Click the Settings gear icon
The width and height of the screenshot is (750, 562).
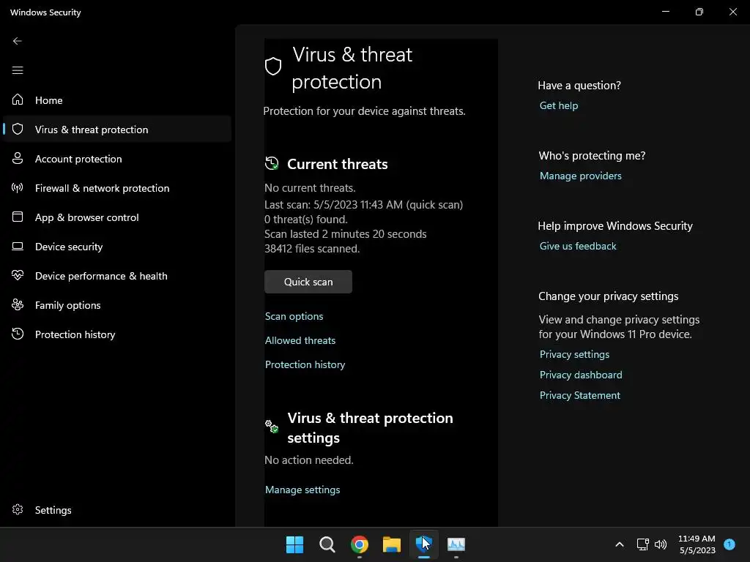[x=18, y=509]
